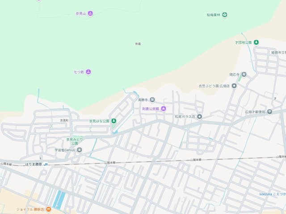This screenshot has height=214, width=286.
Task: Click the はりま勝原 station name
Action: (34, 165)
